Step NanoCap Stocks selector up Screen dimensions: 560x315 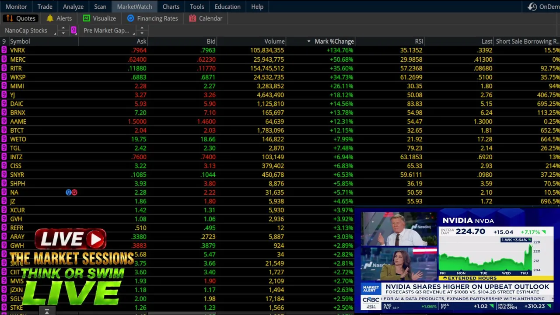pyautogui.click(x=63, y=28)
